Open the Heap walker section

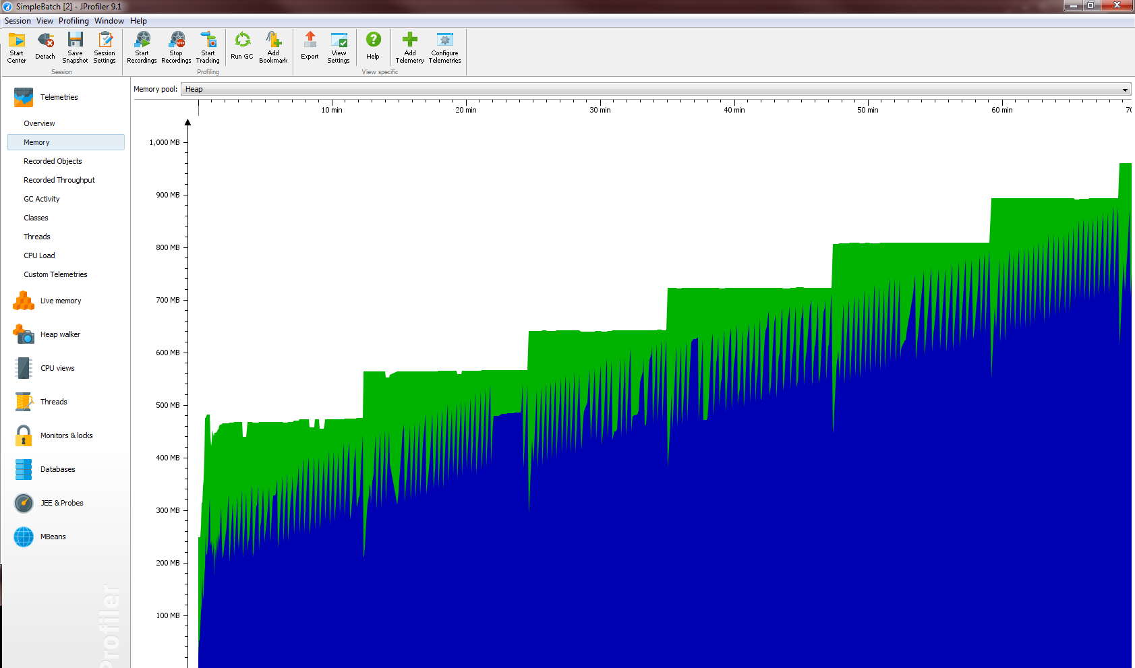pos(60,334)
